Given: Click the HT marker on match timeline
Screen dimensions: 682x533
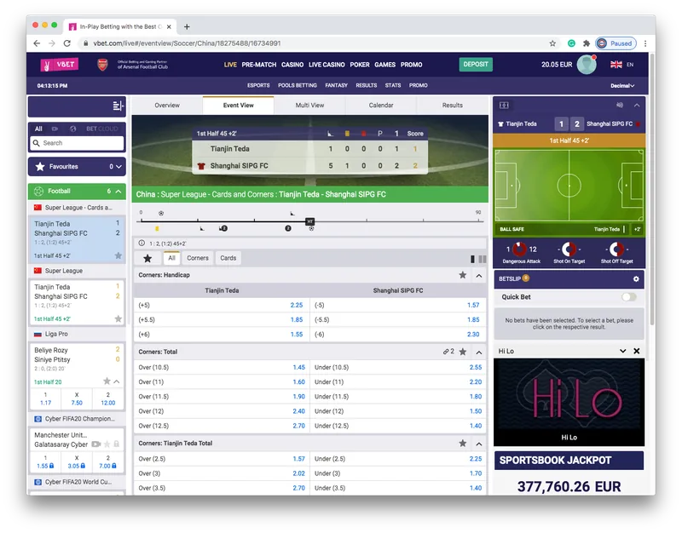Looking at the screenshot, I should [x=310, y=221].
